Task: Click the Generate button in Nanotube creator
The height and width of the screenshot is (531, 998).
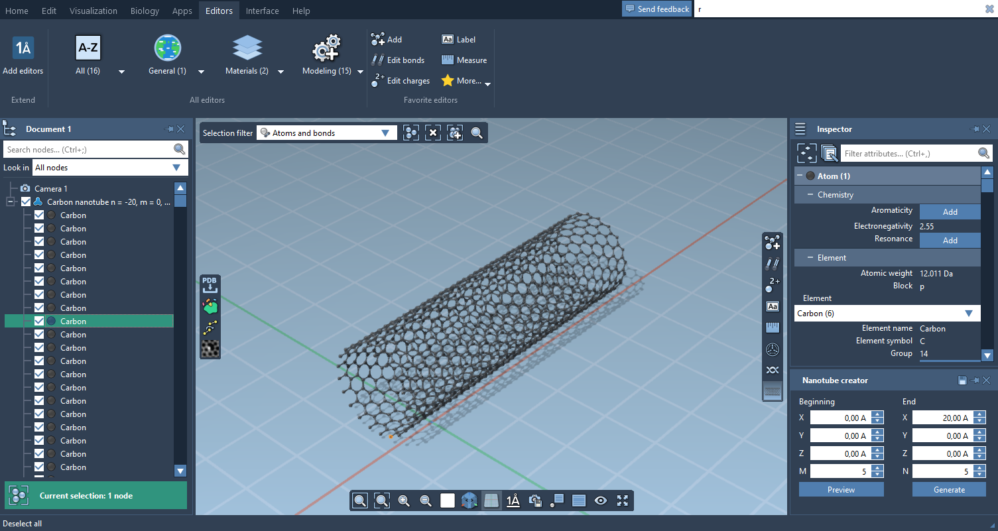Action: click(949, 490)
